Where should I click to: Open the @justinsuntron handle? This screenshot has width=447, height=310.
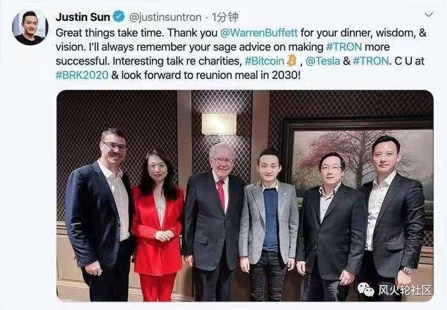pos(165,17)
